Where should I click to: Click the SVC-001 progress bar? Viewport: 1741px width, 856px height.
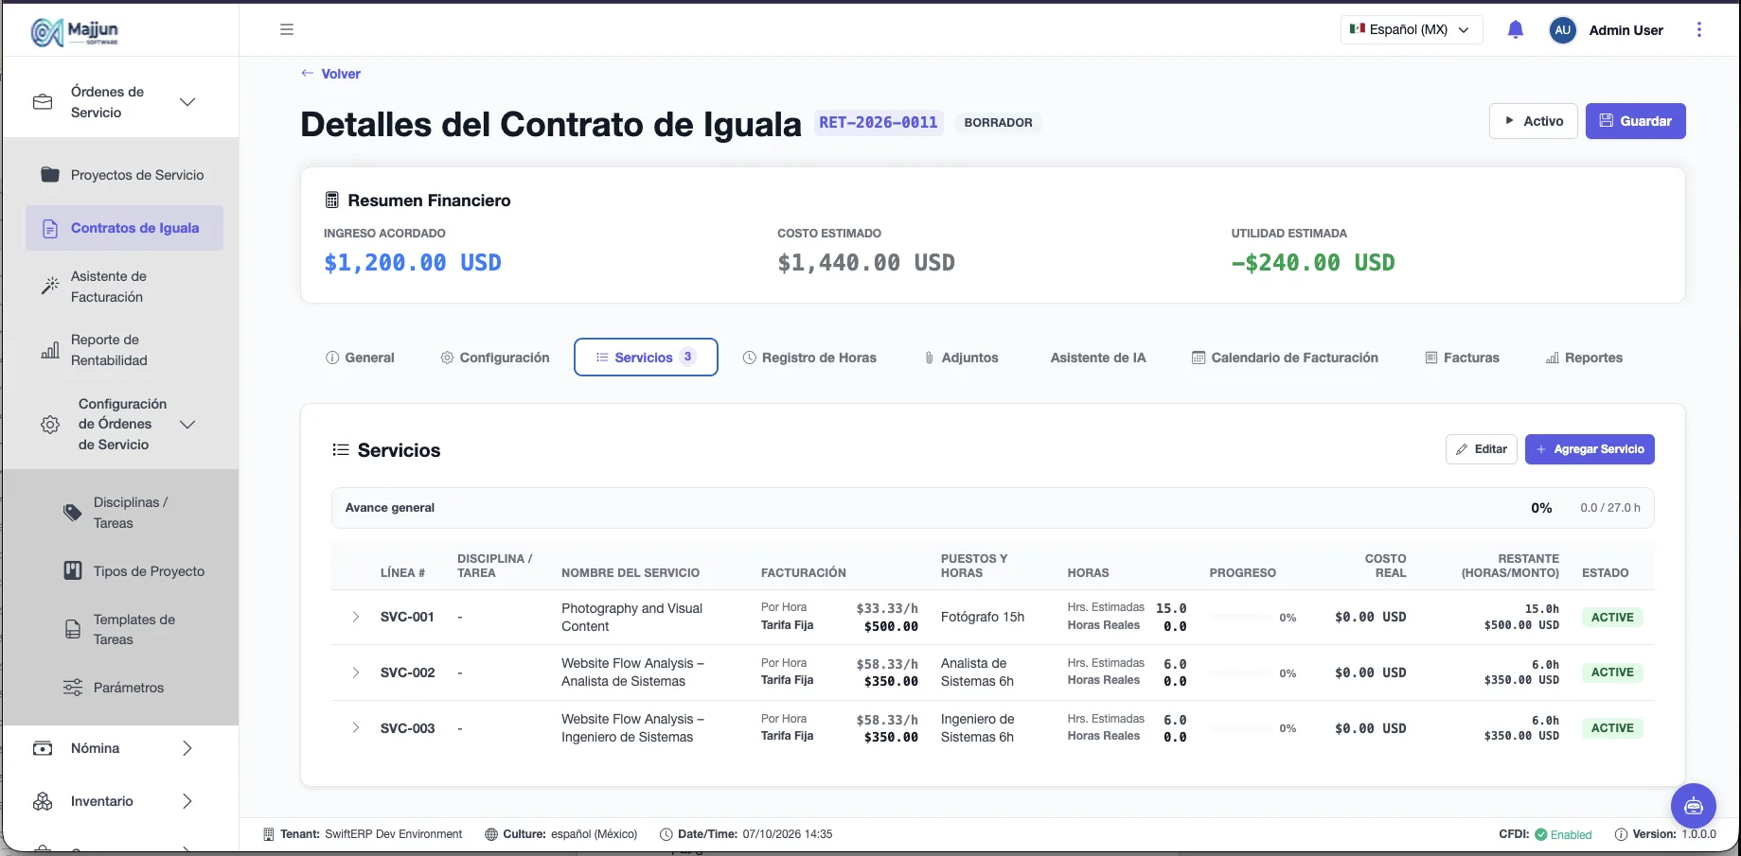[x=1241, y=617]
